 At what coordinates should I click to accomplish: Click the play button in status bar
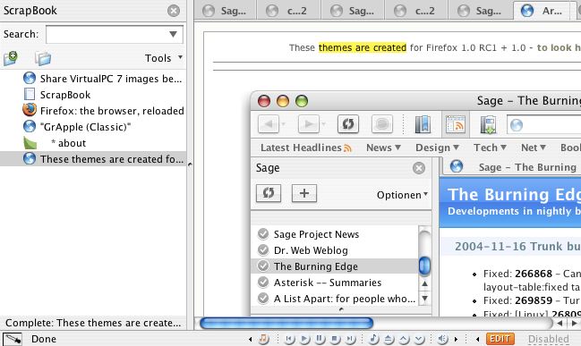[x=304, y=339]
